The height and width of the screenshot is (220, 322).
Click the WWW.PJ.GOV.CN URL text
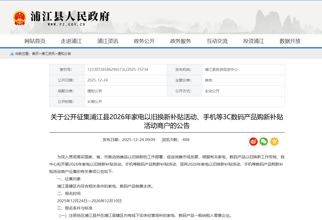coord(66,25)
